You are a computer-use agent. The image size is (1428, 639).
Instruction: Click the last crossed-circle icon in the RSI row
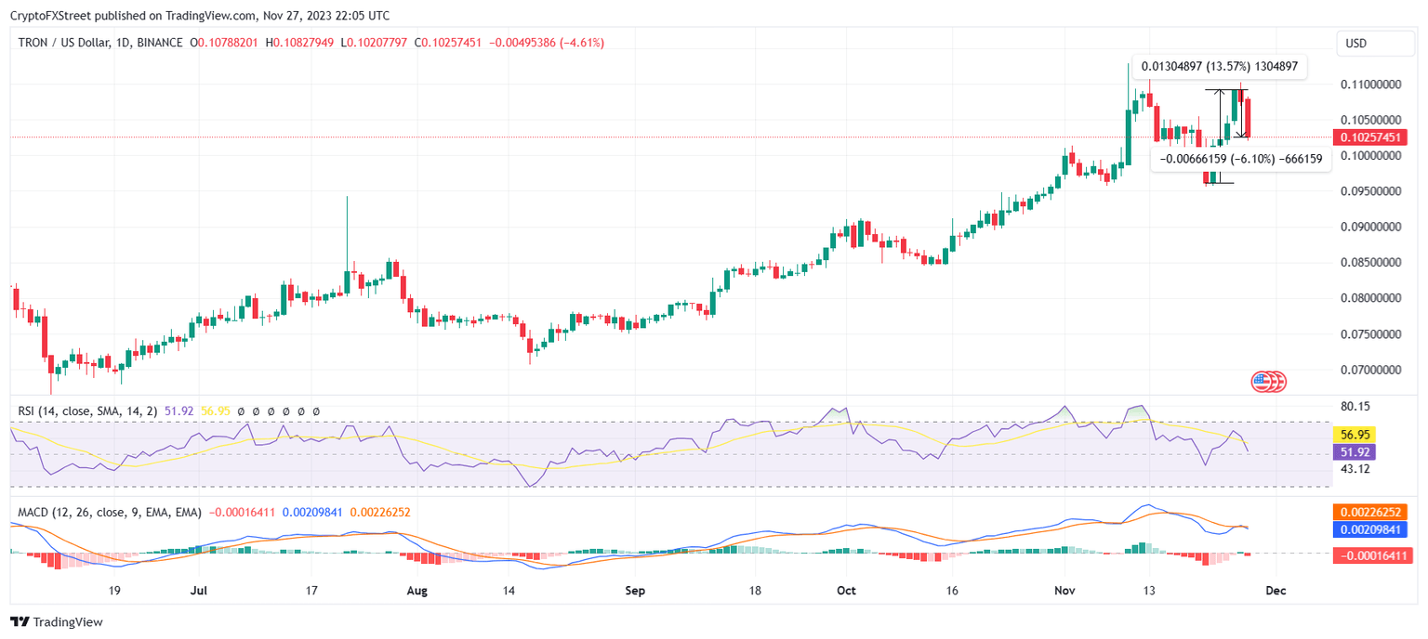pyautogui.click(x=316, y=411)
